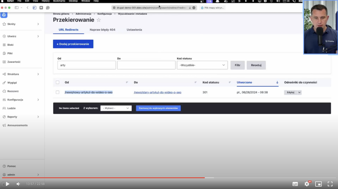Click Dodaj przekierowanie button
This screenshot has height=189, width=338.
[x=73, y=44]
